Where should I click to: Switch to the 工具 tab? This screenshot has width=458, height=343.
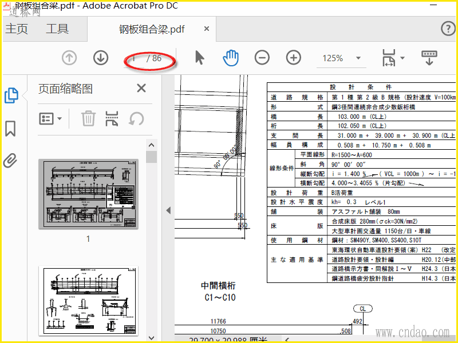pos(57,29)
